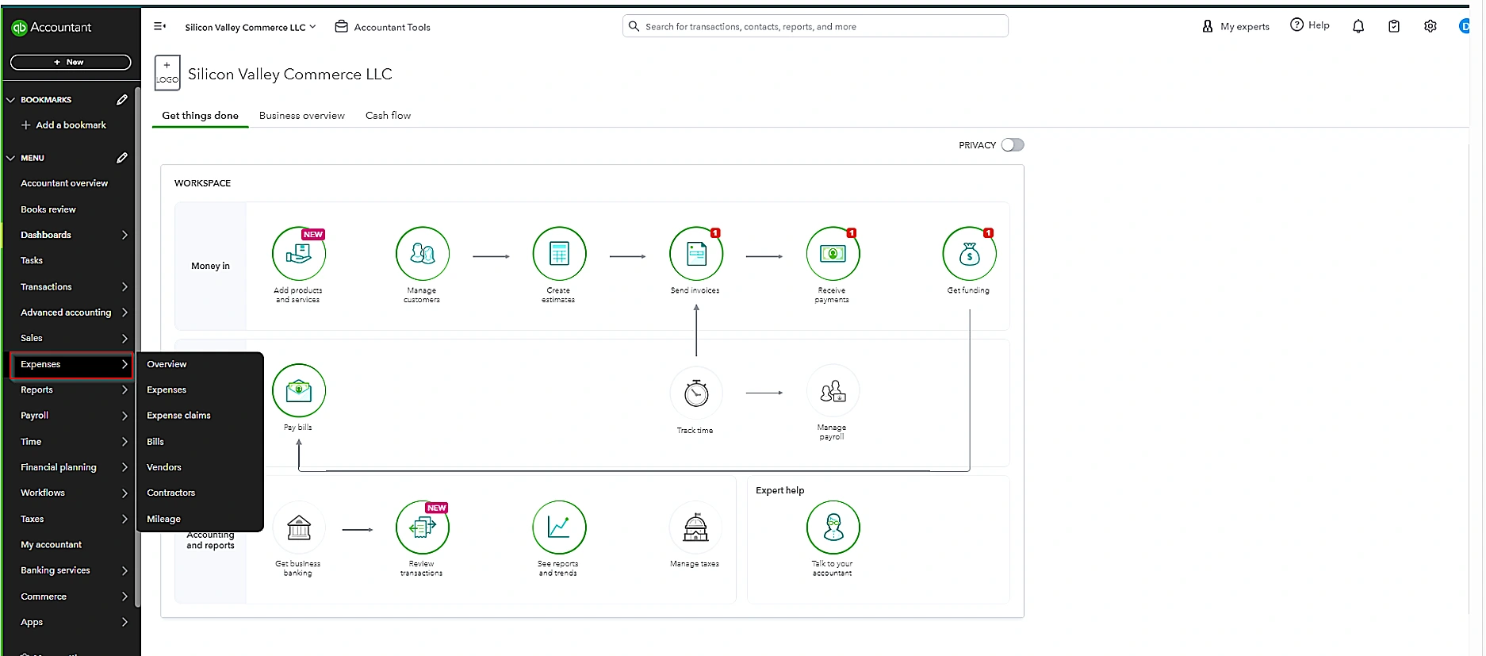Click the QuickBooks Accountant logo

pyautogui.click(x=52, y=27)
